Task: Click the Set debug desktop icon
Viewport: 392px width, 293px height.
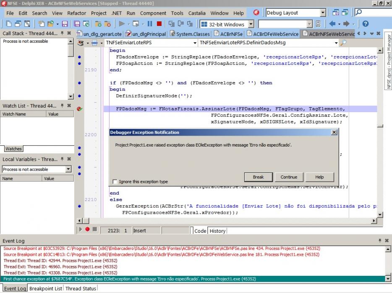Action: [x=345, y=13]
